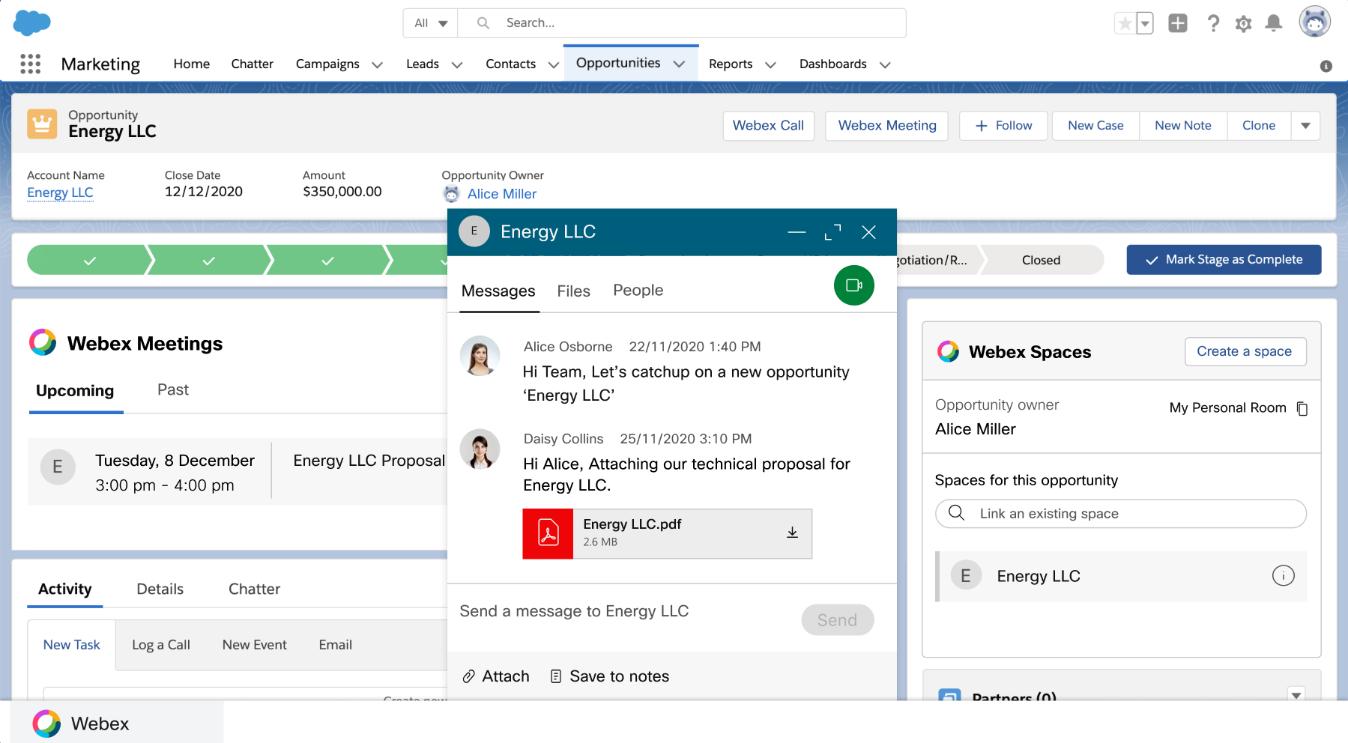Screen dimensions: 1348x743
Task: Click the red PDF file icon
Action: pyautogui.click(x=548, y=533)
